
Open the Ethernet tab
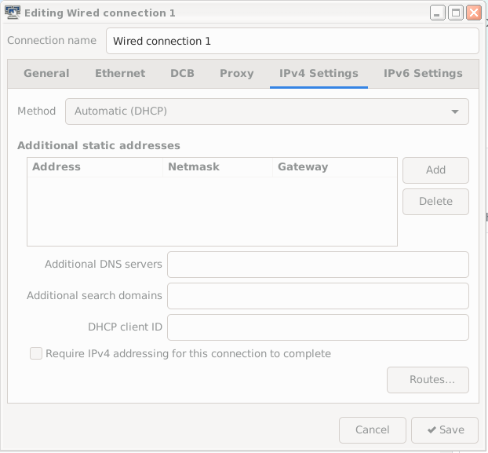(x=120, y=73)
